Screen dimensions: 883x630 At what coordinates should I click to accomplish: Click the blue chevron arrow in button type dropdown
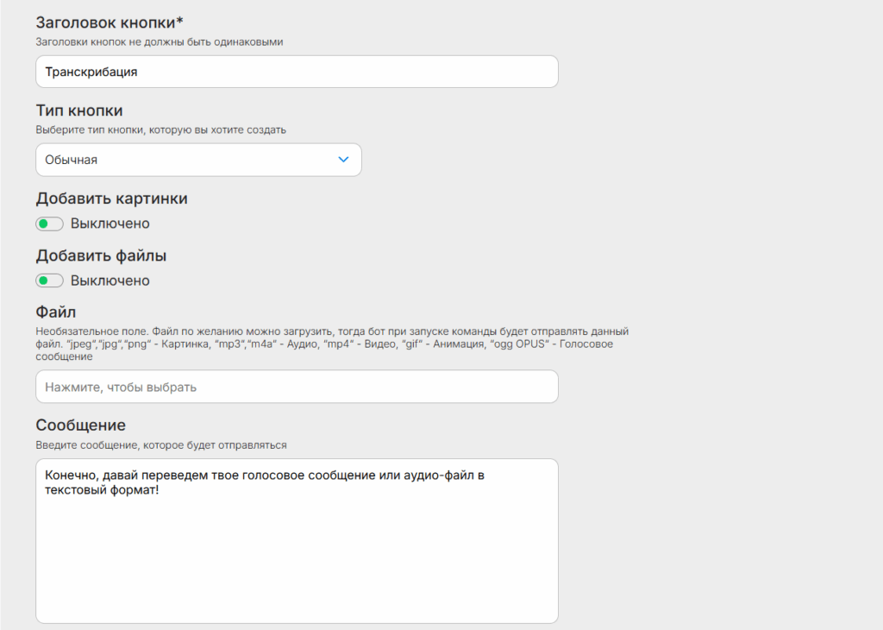pyautogui.click(x=343, y=160)
